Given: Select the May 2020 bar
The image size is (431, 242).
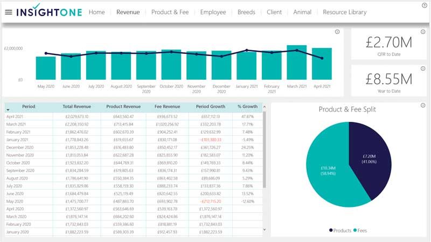Looking at the screenshot, I should pyautogui.click(x=46, y=68).
